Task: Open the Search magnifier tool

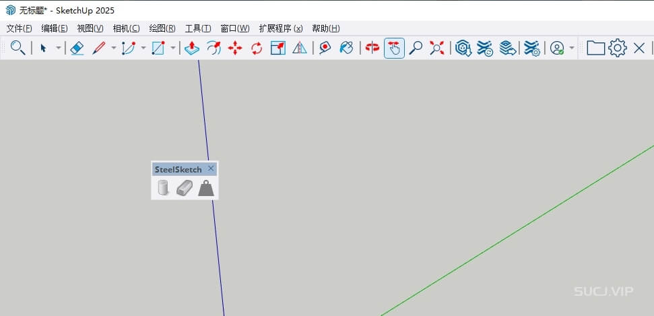Action: click(18, 48)
